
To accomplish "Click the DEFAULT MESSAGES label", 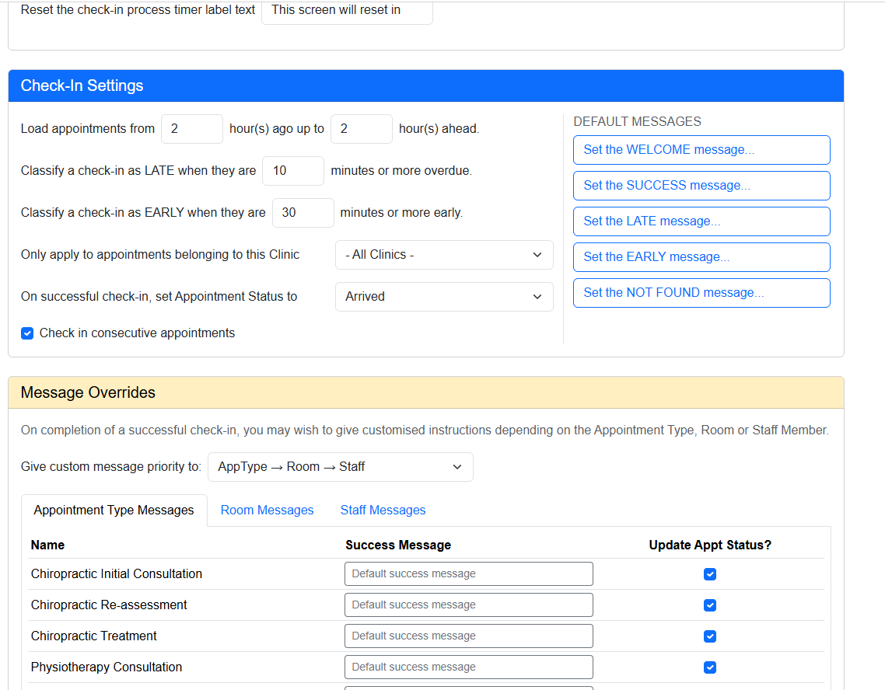I will 637,122.
